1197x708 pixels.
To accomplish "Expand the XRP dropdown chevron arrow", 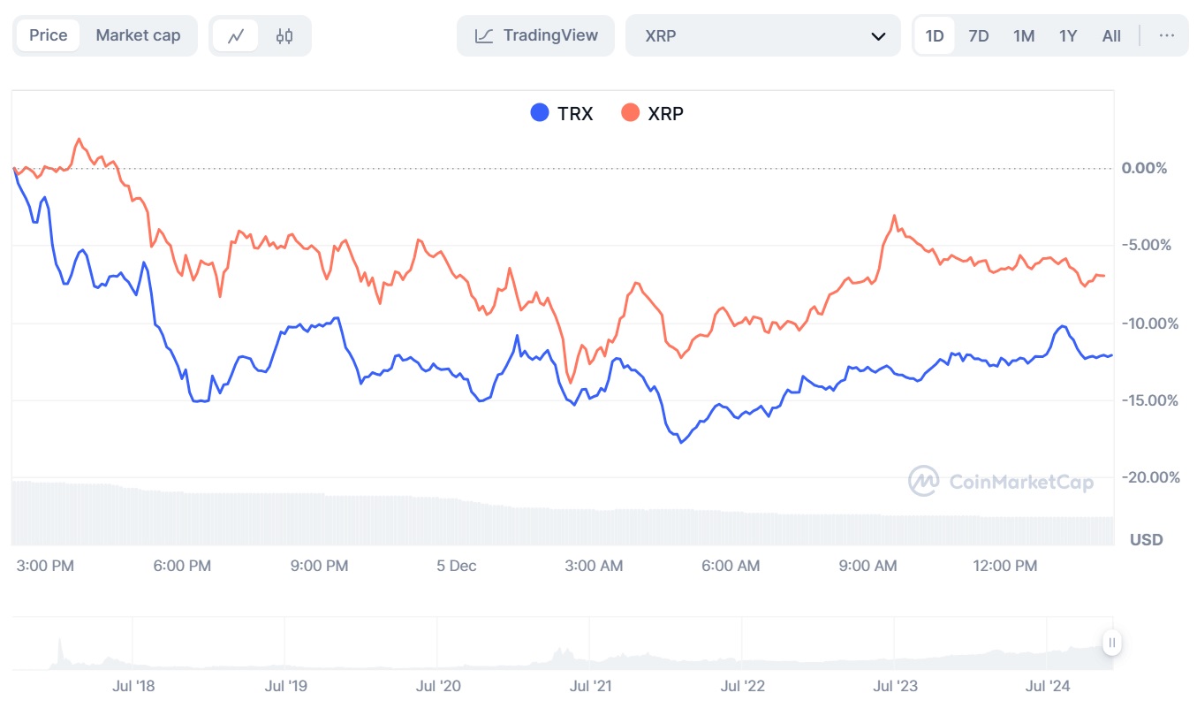I will pos(878,36).
